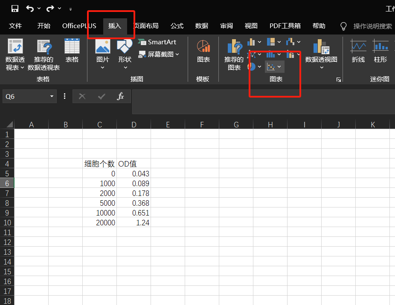Viewport: 395px width, 305px height.
Task: Click the Save icon in quick access toolbar
Action: [x=15, y=9]
